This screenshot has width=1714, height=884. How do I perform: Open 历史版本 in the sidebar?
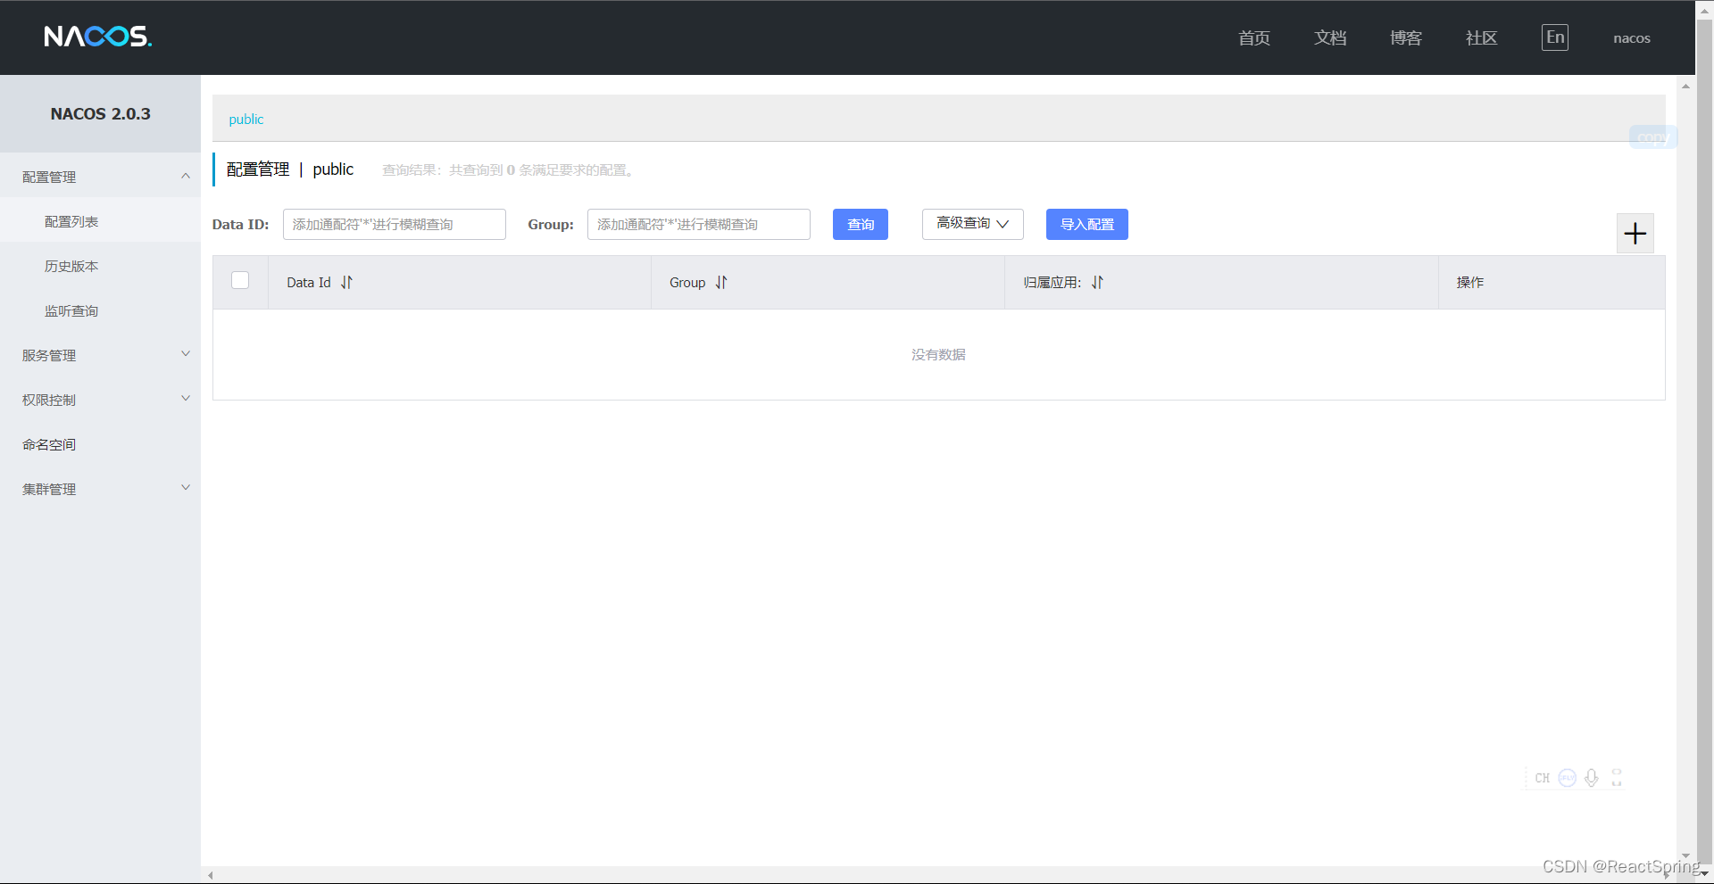coord(100,266)
